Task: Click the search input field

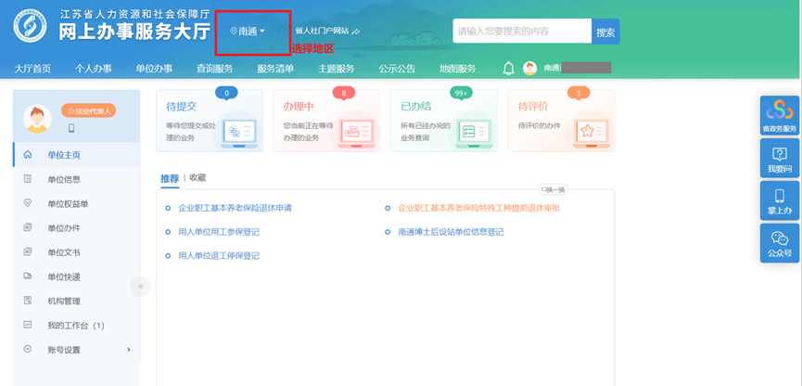Action: tap(521, 32)
